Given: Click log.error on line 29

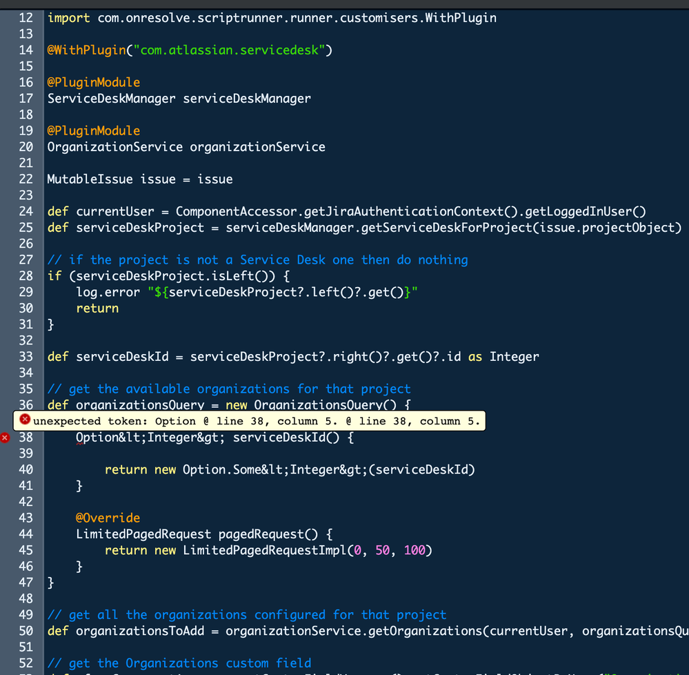Looking at the screenshot, I should tap(108, 292).
